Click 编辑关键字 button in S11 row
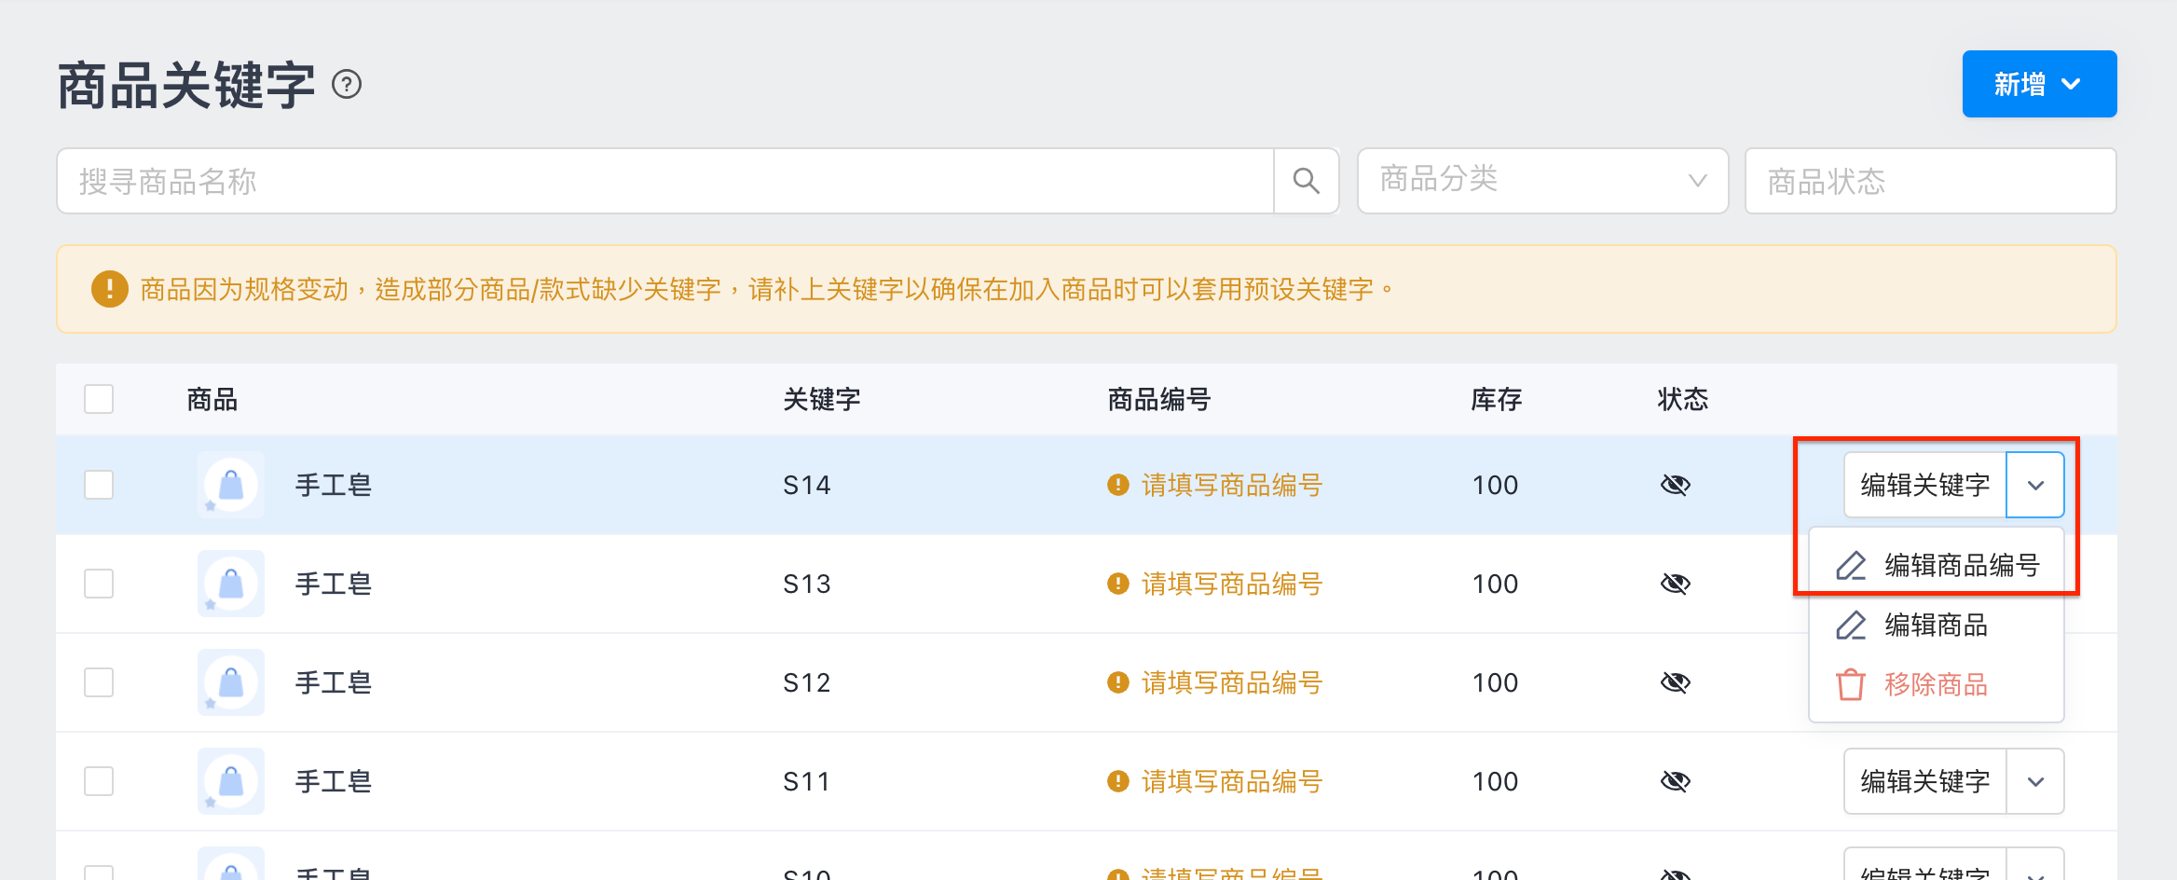Viewport: 2177px width, 880px height. point(1925,781)
